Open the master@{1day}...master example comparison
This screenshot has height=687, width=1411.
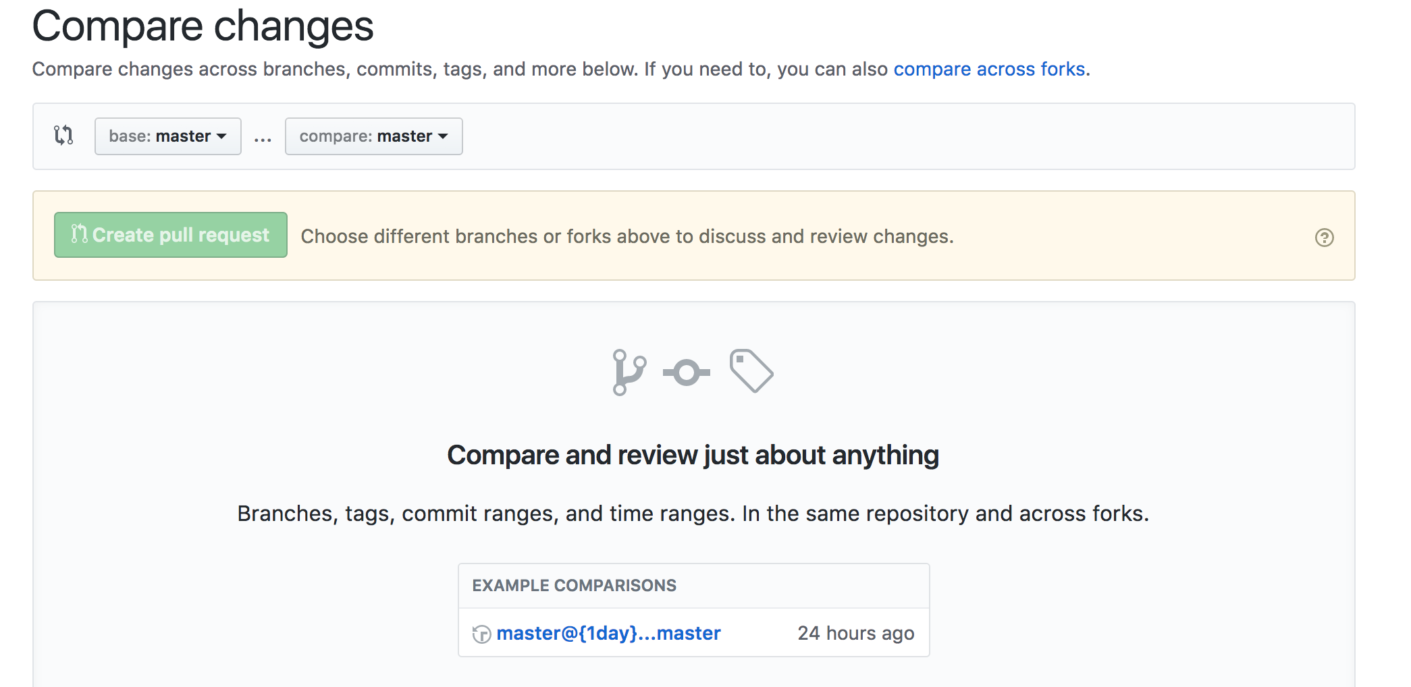(608, 633)
